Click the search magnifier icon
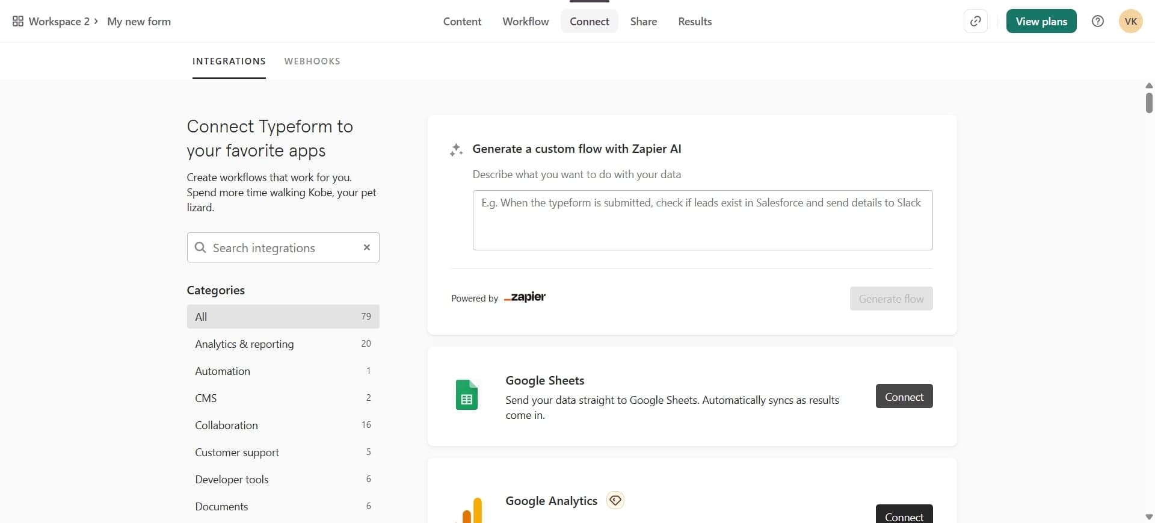The width and height of the screenshot is (1155, 523). tap(201, 247)
